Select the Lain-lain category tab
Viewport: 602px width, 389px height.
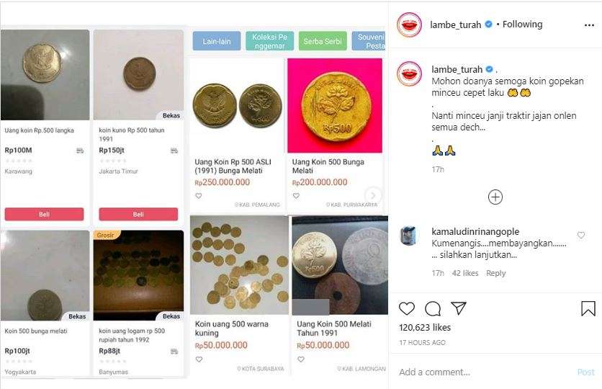click(x=217, y=41)
